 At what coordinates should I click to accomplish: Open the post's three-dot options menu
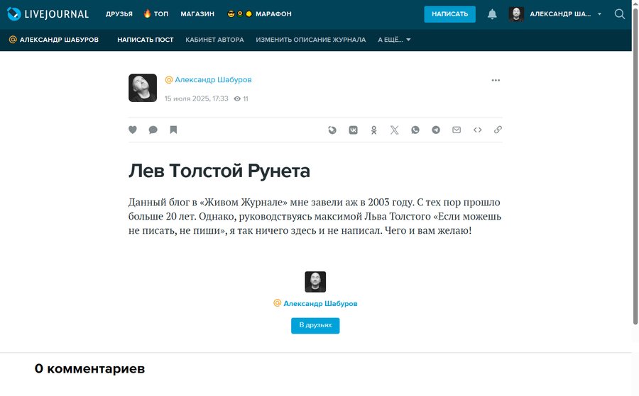(x=496, y=80)
